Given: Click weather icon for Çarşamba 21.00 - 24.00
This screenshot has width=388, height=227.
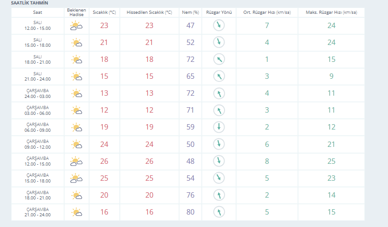Looking at the screenshot, I should point(77,212).
